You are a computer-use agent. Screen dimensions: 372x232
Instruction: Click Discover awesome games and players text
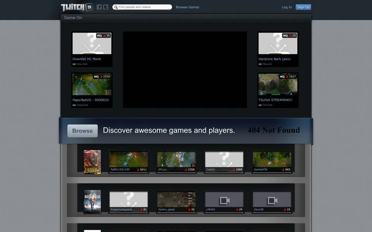169,130
